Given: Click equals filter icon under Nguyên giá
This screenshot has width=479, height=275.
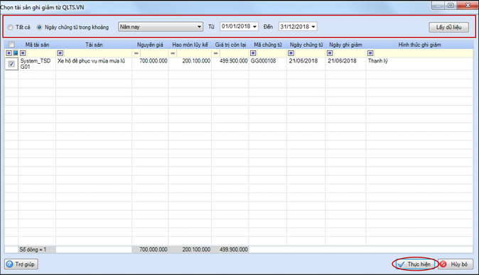Looking at the screenshot, I should pyautogui.click(x=136, y=53).
